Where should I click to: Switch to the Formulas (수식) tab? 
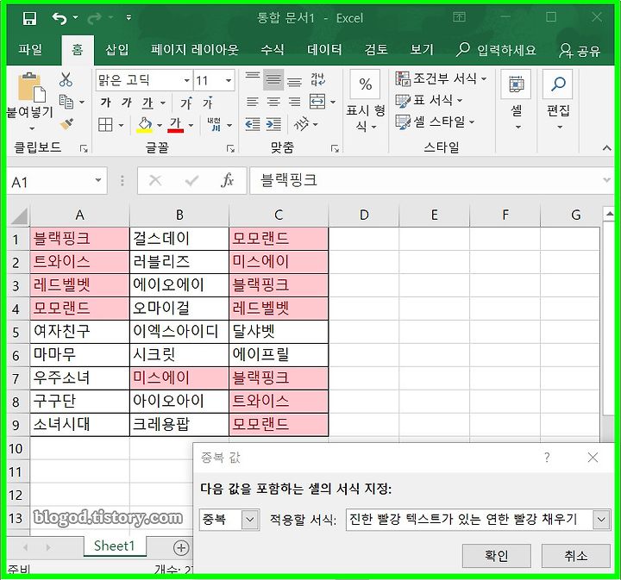pyautogui.click(x=272, y=50)
